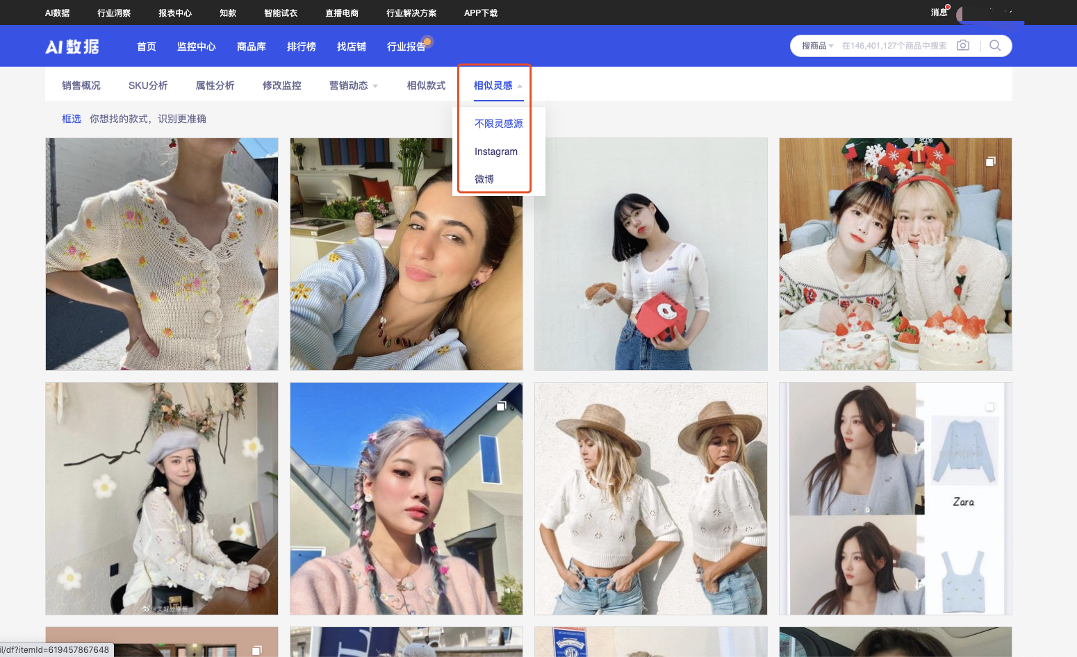Click APP下载 in top bar

(481, 13)
